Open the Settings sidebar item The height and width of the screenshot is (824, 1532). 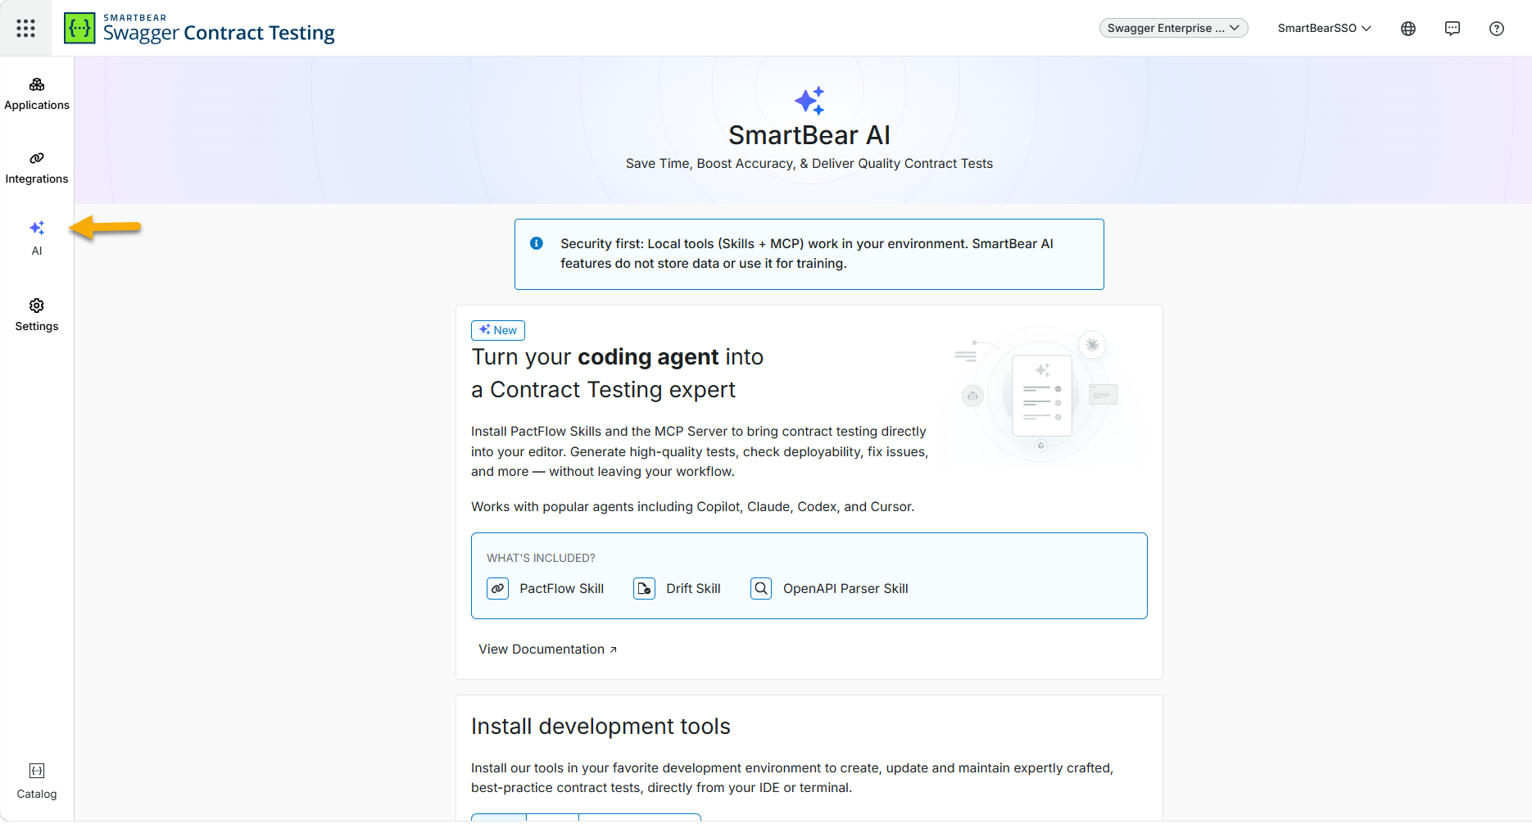click(x=37, y=315)
